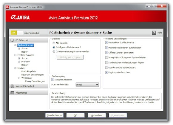Select Report under Echtzeit Scanner

pyautogui.click(x=25, y=65)
